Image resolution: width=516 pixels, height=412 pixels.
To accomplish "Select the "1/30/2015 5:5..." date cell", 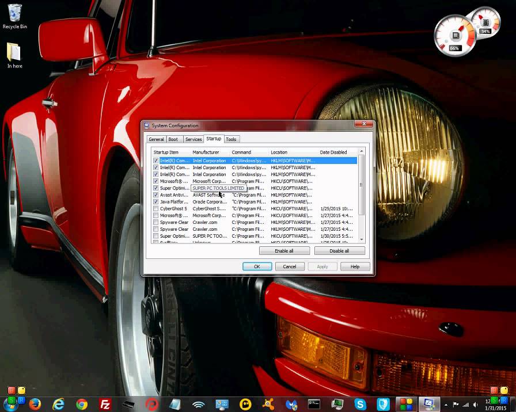I will 336,236.
